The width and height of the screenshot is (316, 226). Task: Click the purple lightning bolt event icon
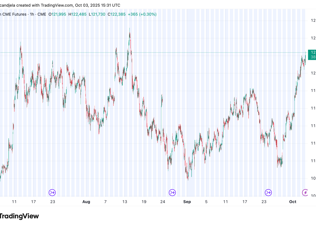pos(305,192)
